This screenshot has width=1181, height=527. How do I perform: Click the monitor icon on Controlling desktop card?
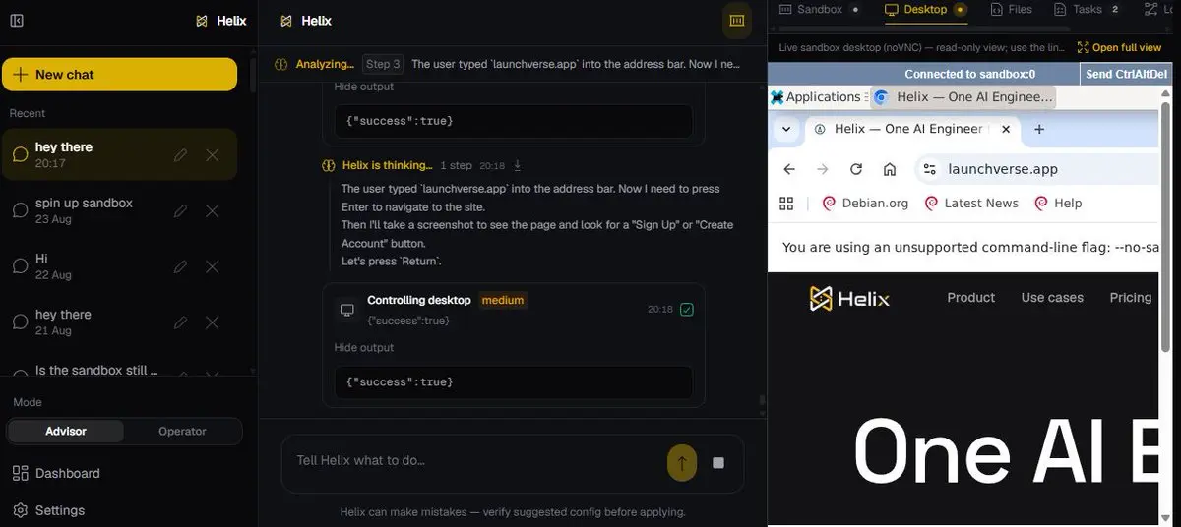pyautogui.click(x=346, y=310)
